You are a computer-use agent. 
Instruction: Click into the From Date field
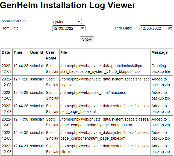point(66,28)
